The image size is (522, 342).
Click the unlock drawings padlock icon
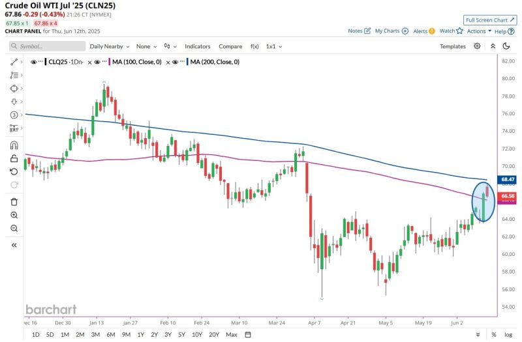point(14,158)
